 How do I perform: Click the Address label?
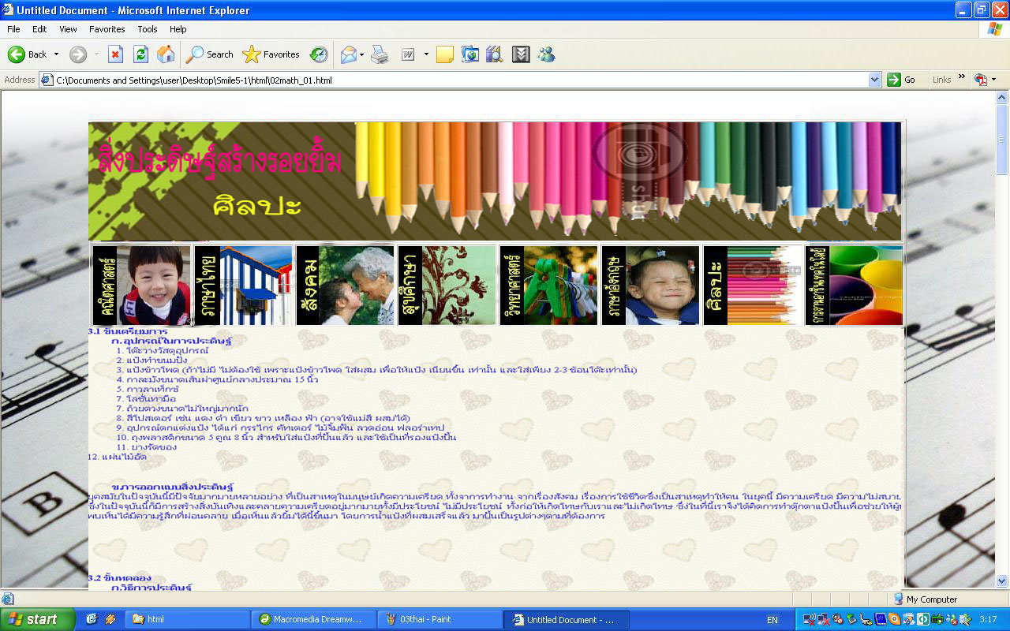click(20, 80)
